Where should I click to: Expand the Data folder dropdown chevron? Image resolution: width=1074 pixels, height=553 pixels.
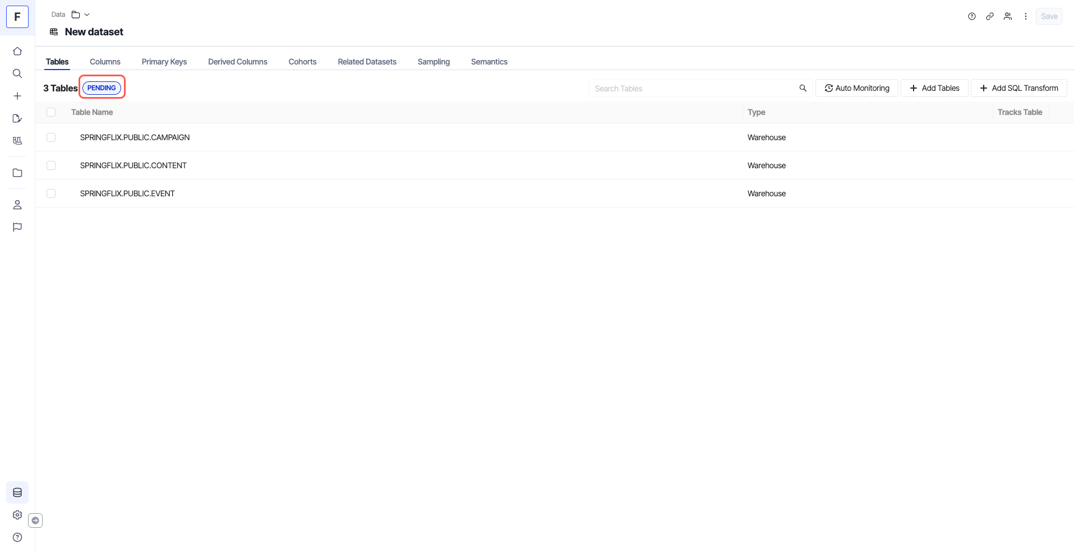pyautogui.click(x=87, y=15)
